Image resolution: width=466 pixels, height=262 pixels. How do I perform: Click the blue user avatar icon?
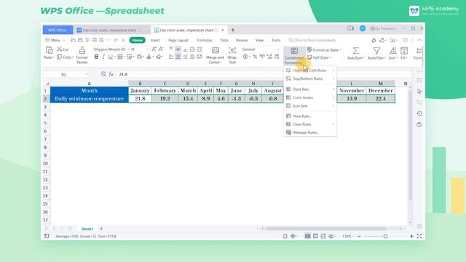(363, 28)
